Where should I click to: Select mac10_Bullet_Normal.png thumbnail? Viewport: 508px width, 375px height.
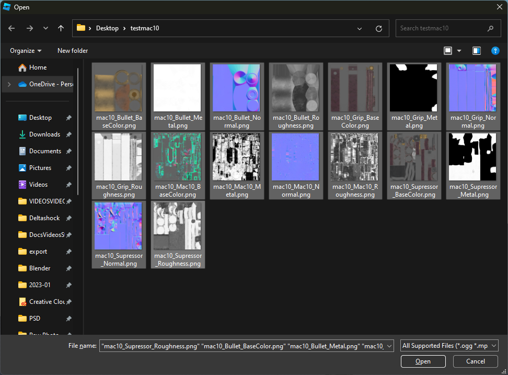click(236, 88)
